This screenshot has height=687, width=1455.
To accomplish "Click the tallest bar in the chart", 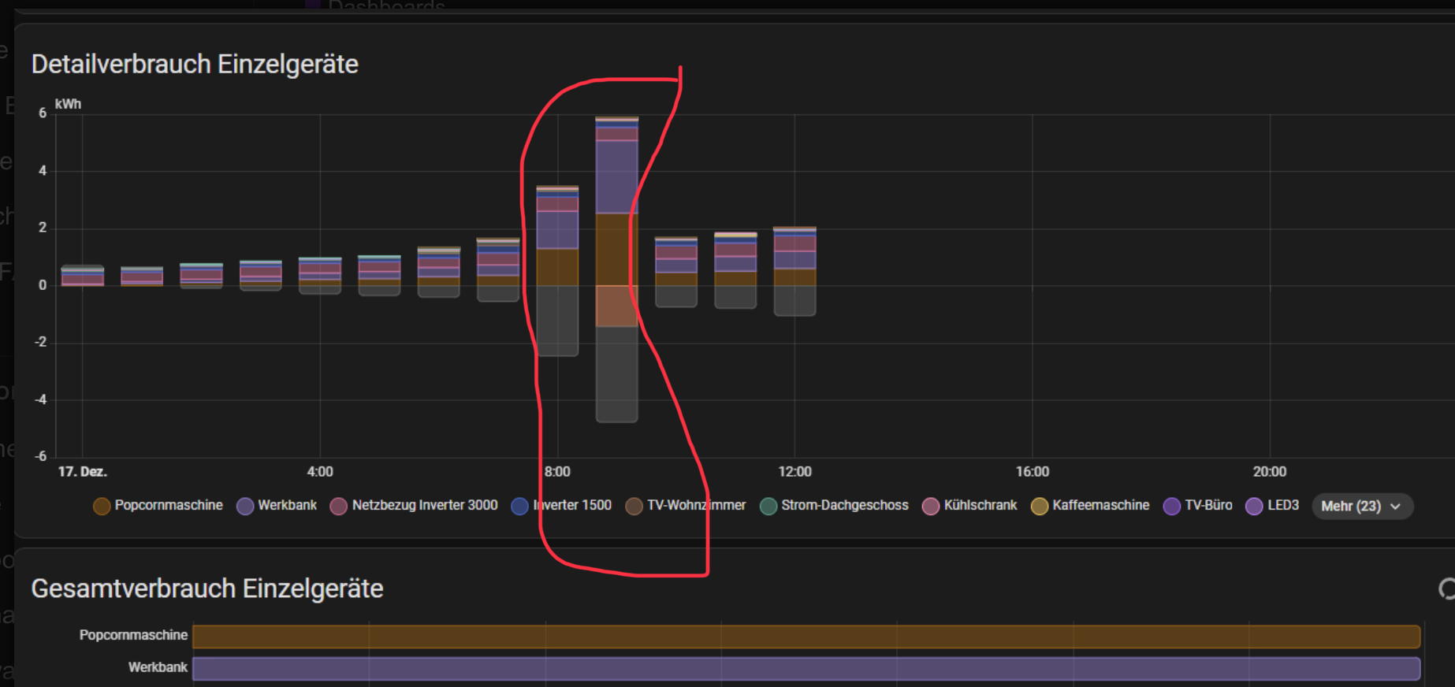I will pos(616,269).
